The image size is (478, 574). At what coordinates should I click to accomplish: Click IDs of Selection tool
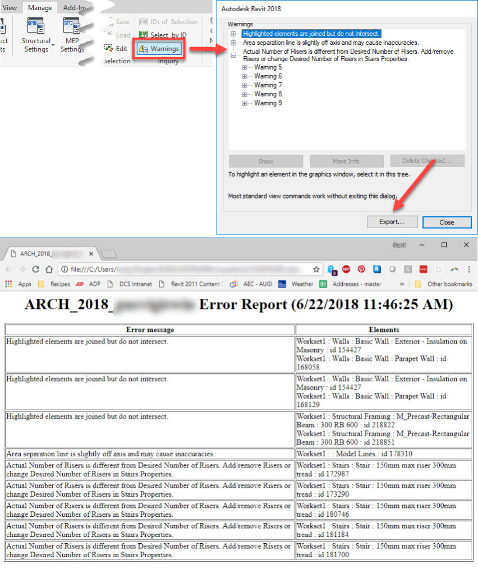(x=168, y=22)
